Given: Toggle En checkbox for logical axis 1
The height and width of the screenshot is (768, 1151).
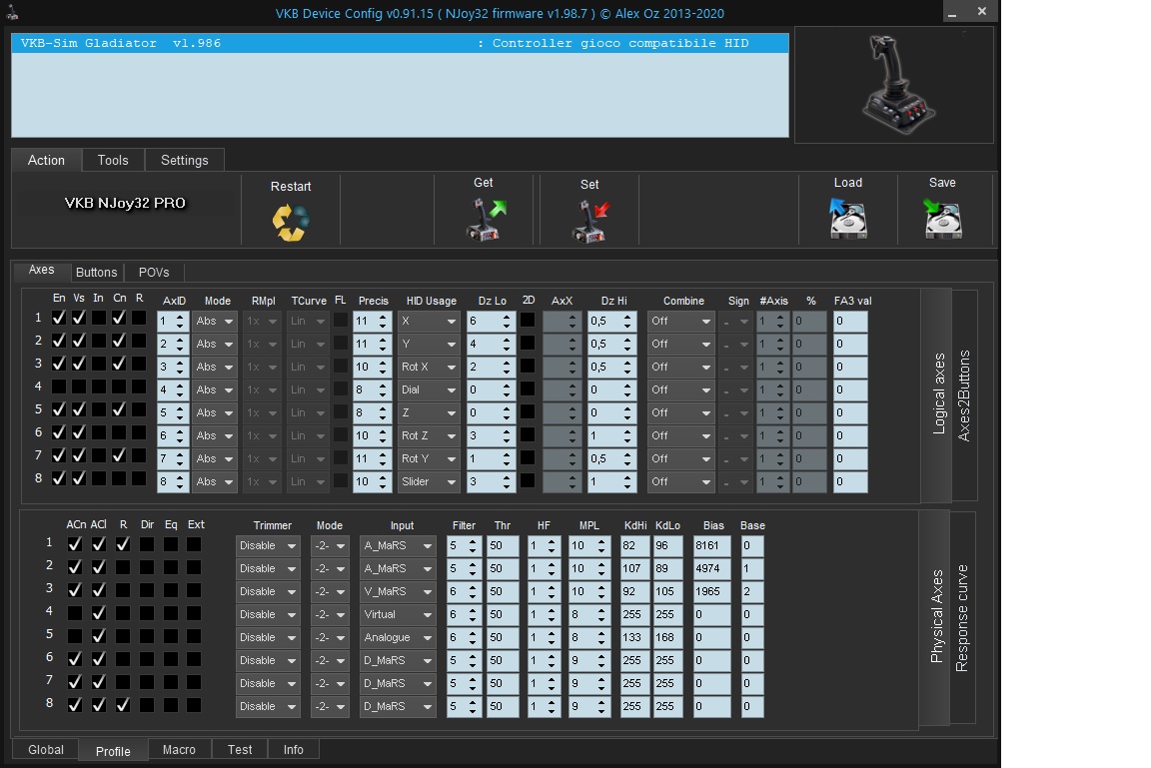Looking at the screenshot, I should [59, 318].
